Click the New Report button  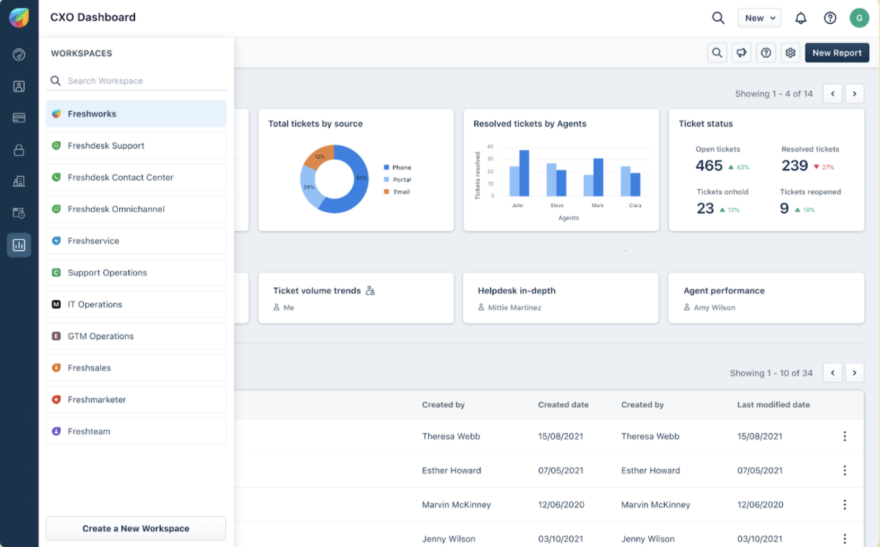point(837,53)
